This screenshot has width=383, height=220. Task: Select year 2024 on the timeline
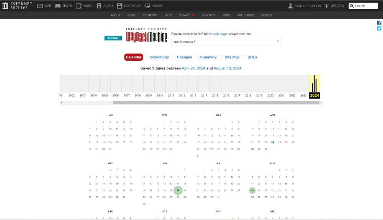[x=314, y=95]
